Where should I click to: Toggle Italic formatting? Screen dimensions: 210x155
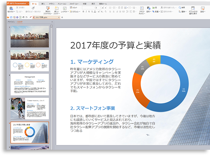86,12
